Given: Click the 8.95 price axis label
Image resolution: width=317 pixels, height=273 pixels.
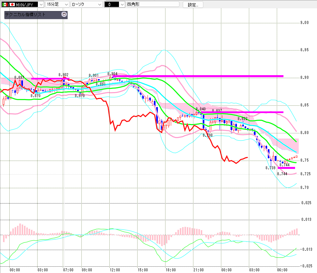Looking at the screenshot, I should [304, 50].
